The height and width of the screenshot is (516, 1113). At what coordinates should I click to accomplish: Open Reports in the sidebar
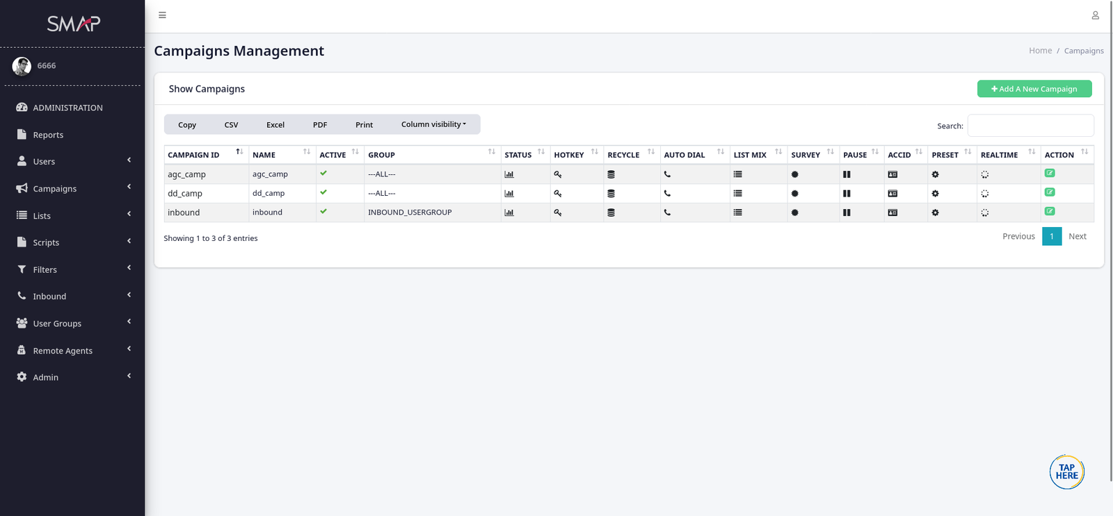point(48,135)
